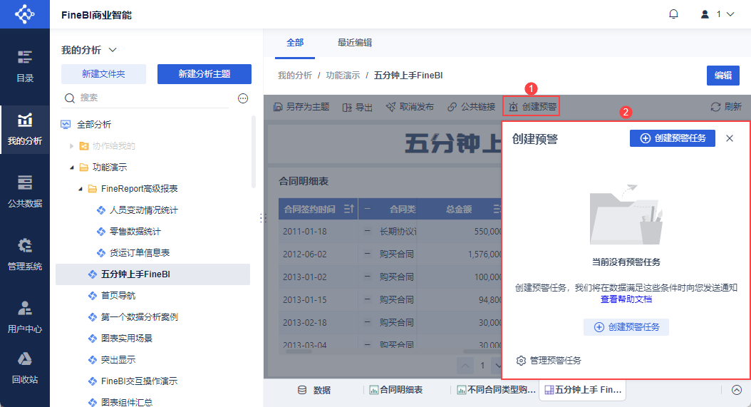Open the 管理系统 sidebar section
The width and height of the screenshot is (751, 407).
pos(25,254)
